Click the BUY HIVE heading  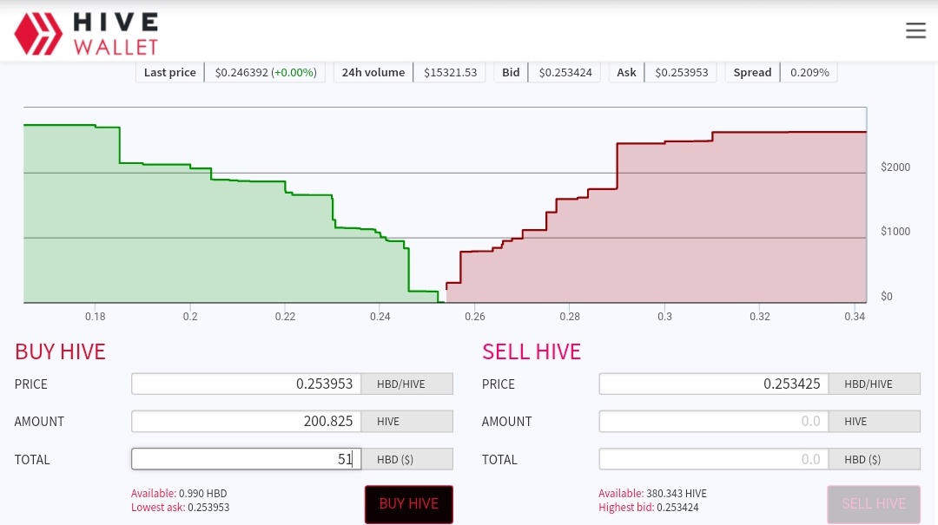60,351
